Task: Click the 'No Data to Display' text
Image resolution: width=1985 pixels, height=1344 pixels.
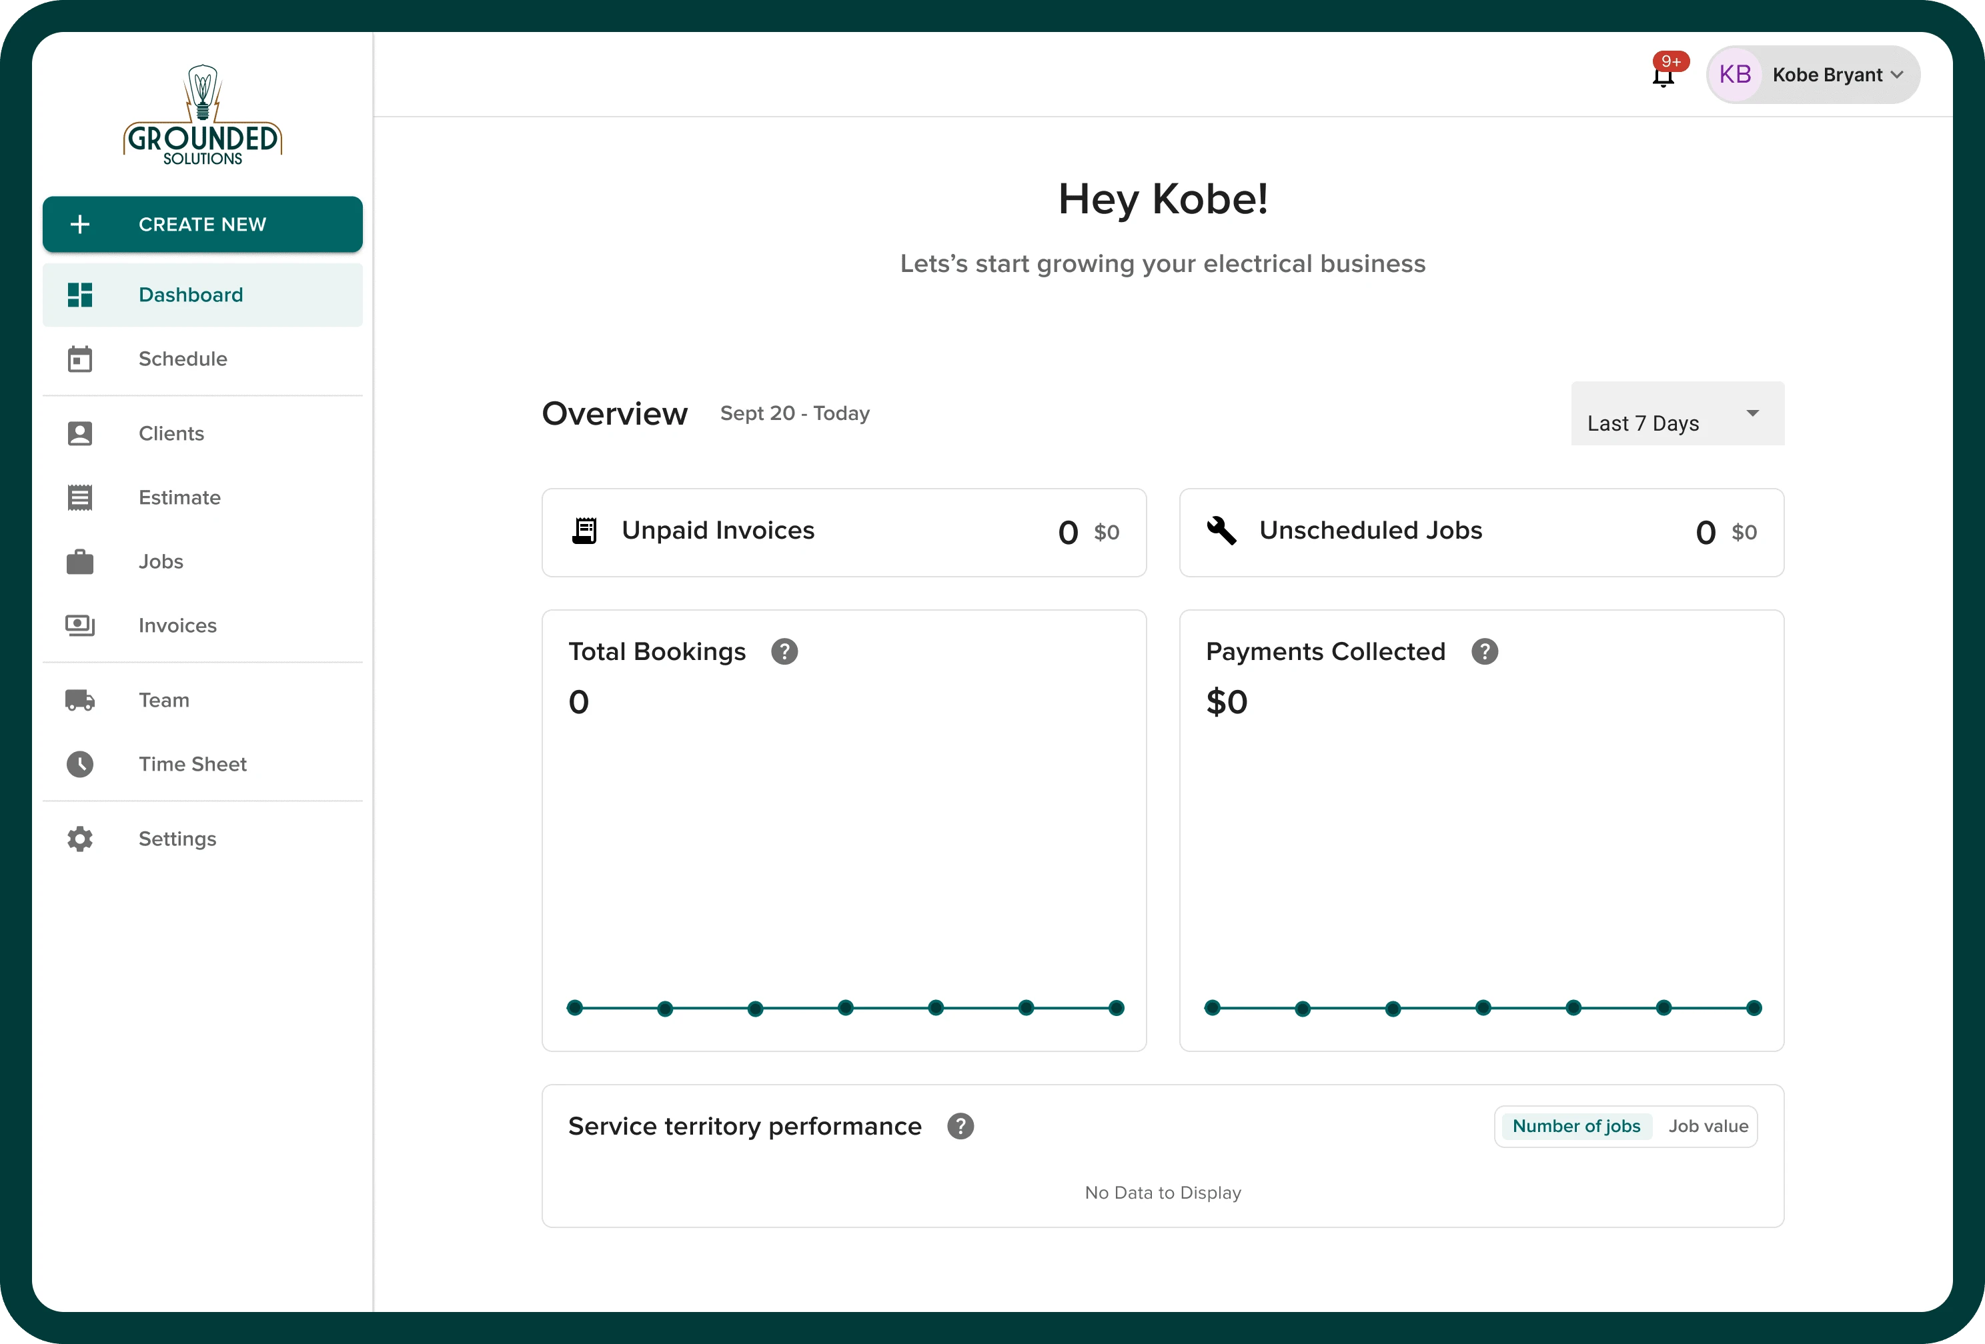Action: tap(1163, 1193)
